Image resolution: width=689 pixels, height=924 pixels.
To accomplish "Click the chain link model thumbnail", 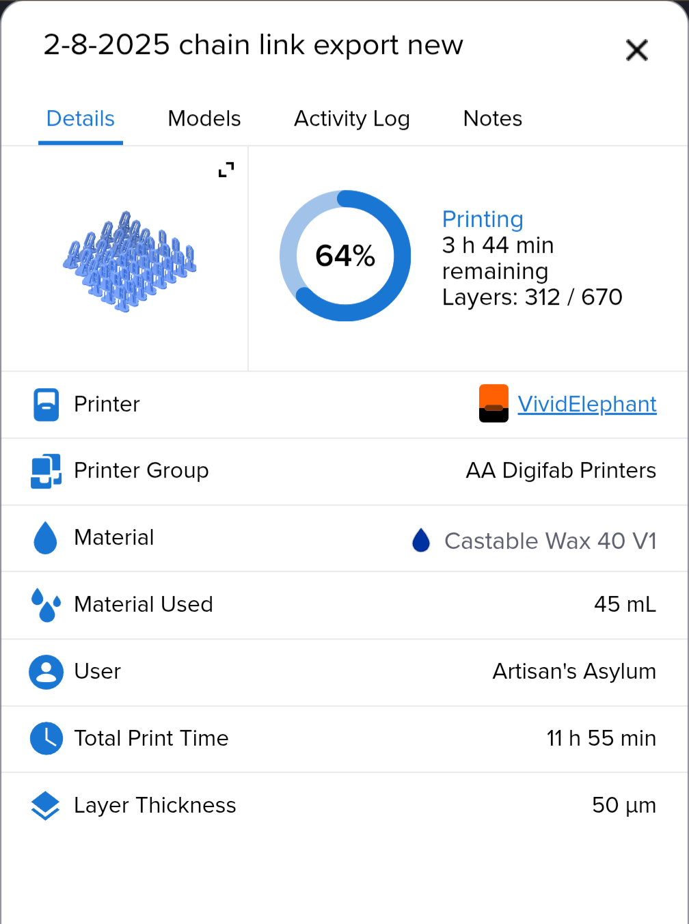I will pos(129,261).
